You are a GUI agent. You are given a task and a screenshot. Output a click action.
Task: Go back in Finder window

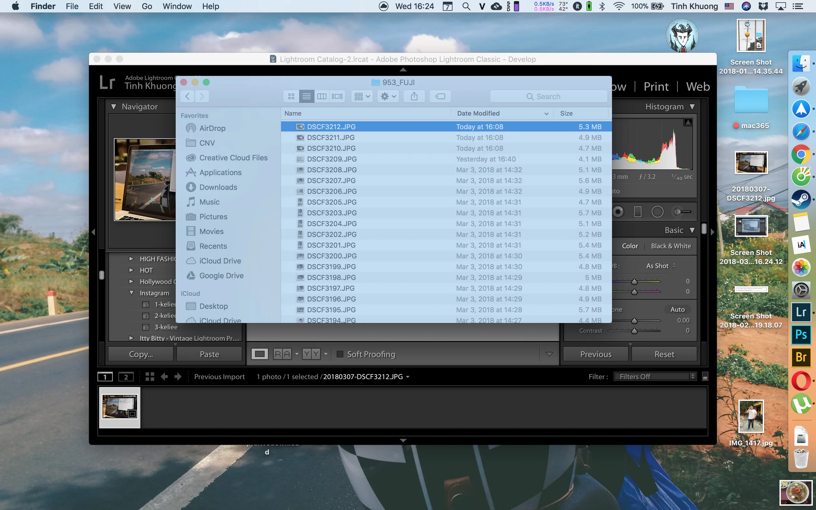click(x=187, y=96)
